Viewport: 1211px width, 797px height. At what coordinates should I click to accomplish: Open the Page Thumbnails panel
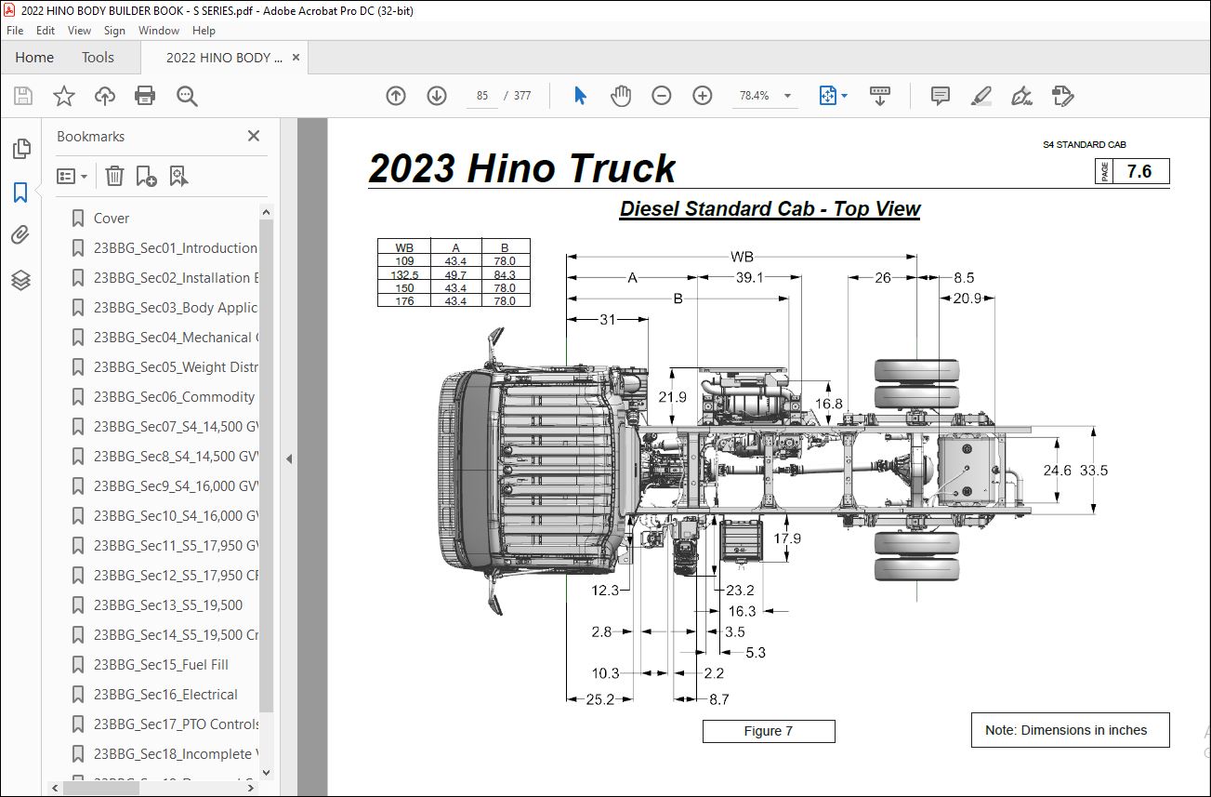coord(20,149)
